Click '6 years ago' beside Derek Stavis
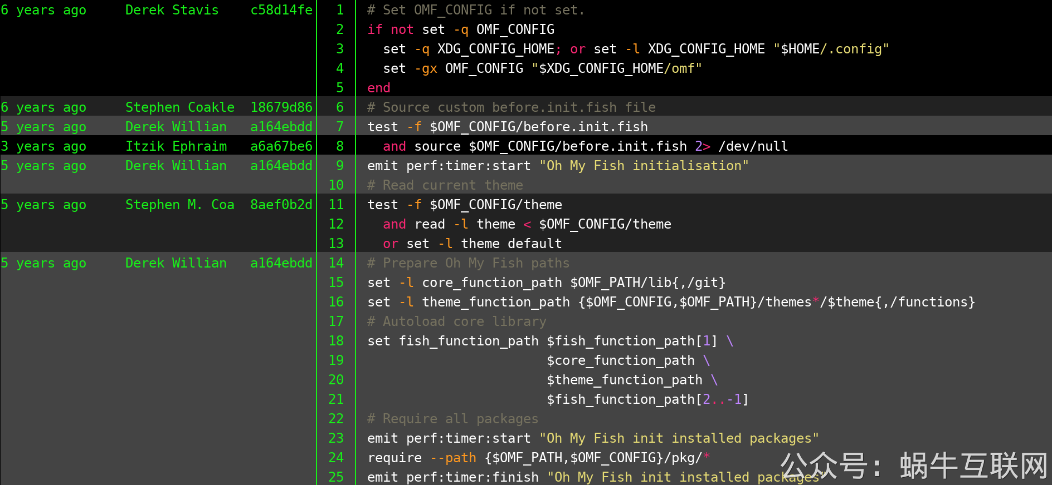Screen dimensions: 1052x485 click(x=43, y=10)
